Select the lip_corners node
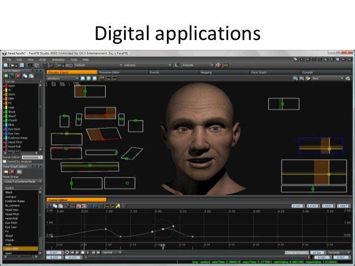This screenshot has height=266, width=355. [x=12, y=205]
